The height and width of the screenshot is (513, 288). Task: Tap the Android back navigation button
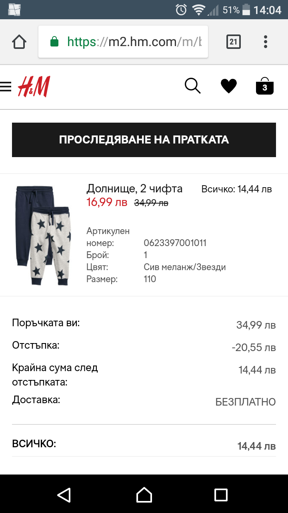(64, 495)
